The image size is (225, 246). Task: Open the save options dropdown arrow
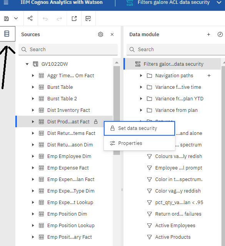coord(16,18)
